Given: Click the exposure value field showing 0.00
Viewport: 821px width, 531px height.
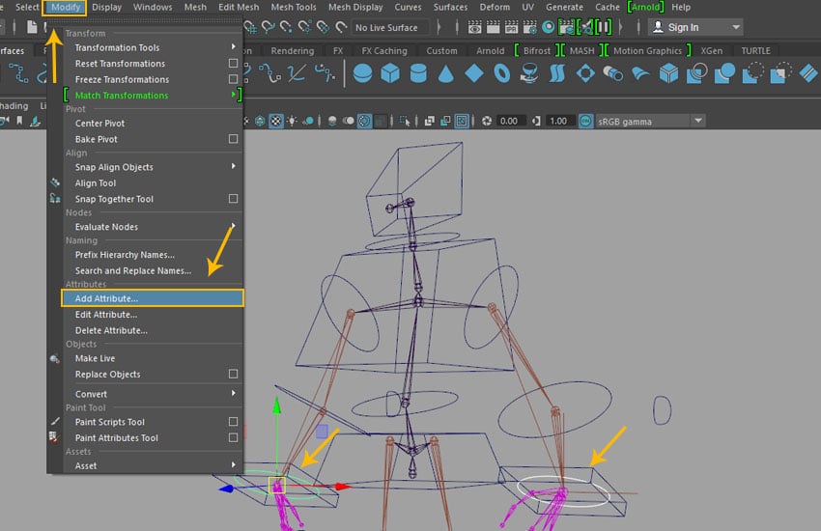Looking at the screenshot, I should (x=511, y=121).
